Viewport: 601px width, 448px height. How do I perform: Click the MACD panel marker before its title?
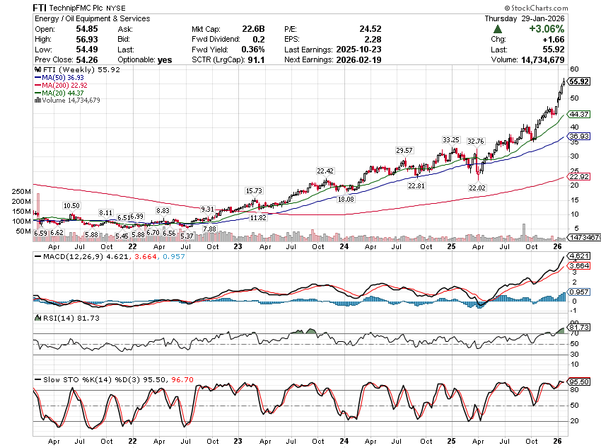pos(37,255)
